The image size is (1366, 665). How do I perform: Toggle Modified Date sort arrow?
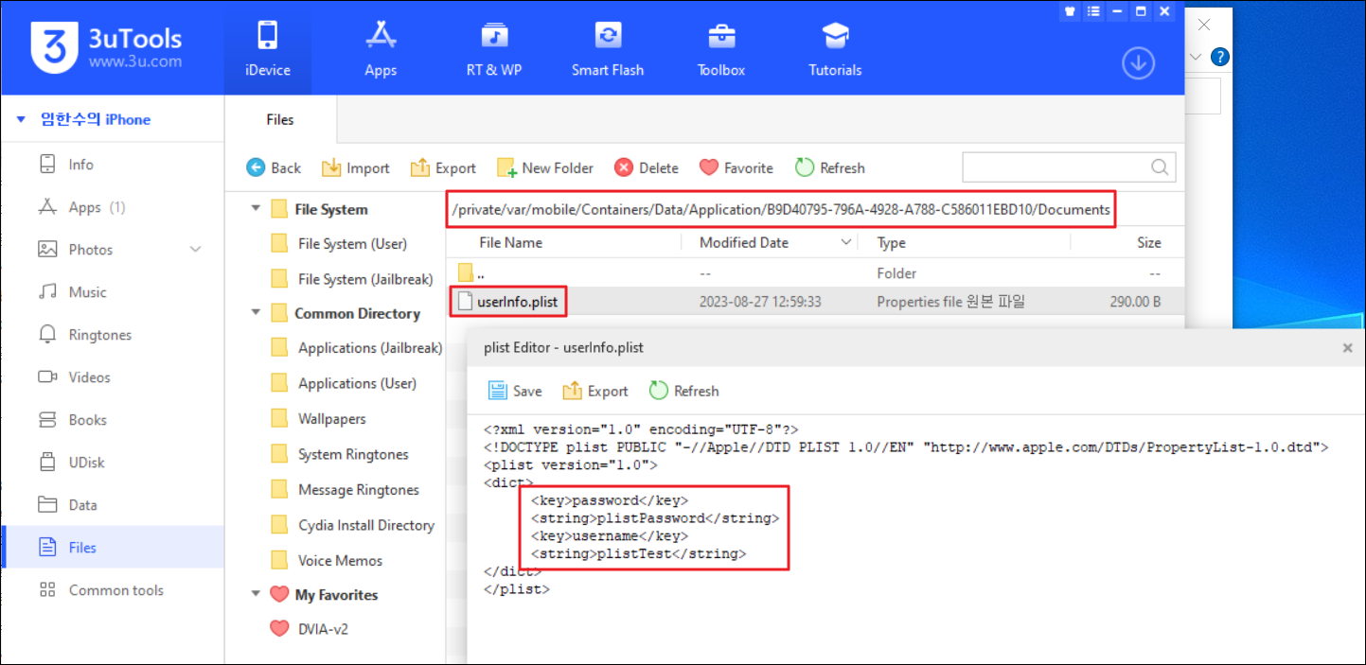(x=846, y=243)
